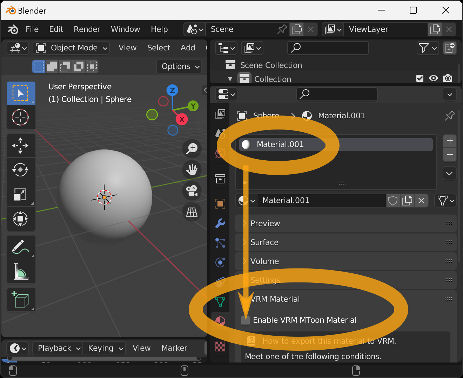463x378 pixels.
Task: Select the Transform tool
Action: coord(21,219)
